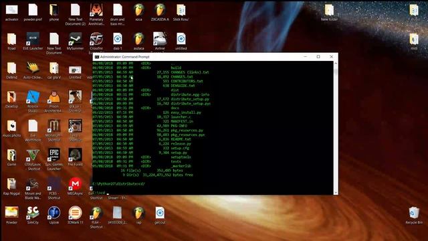Open the Eve Wormhole file
The width and height of the screenshot is (428, 241).
point(33,131)
